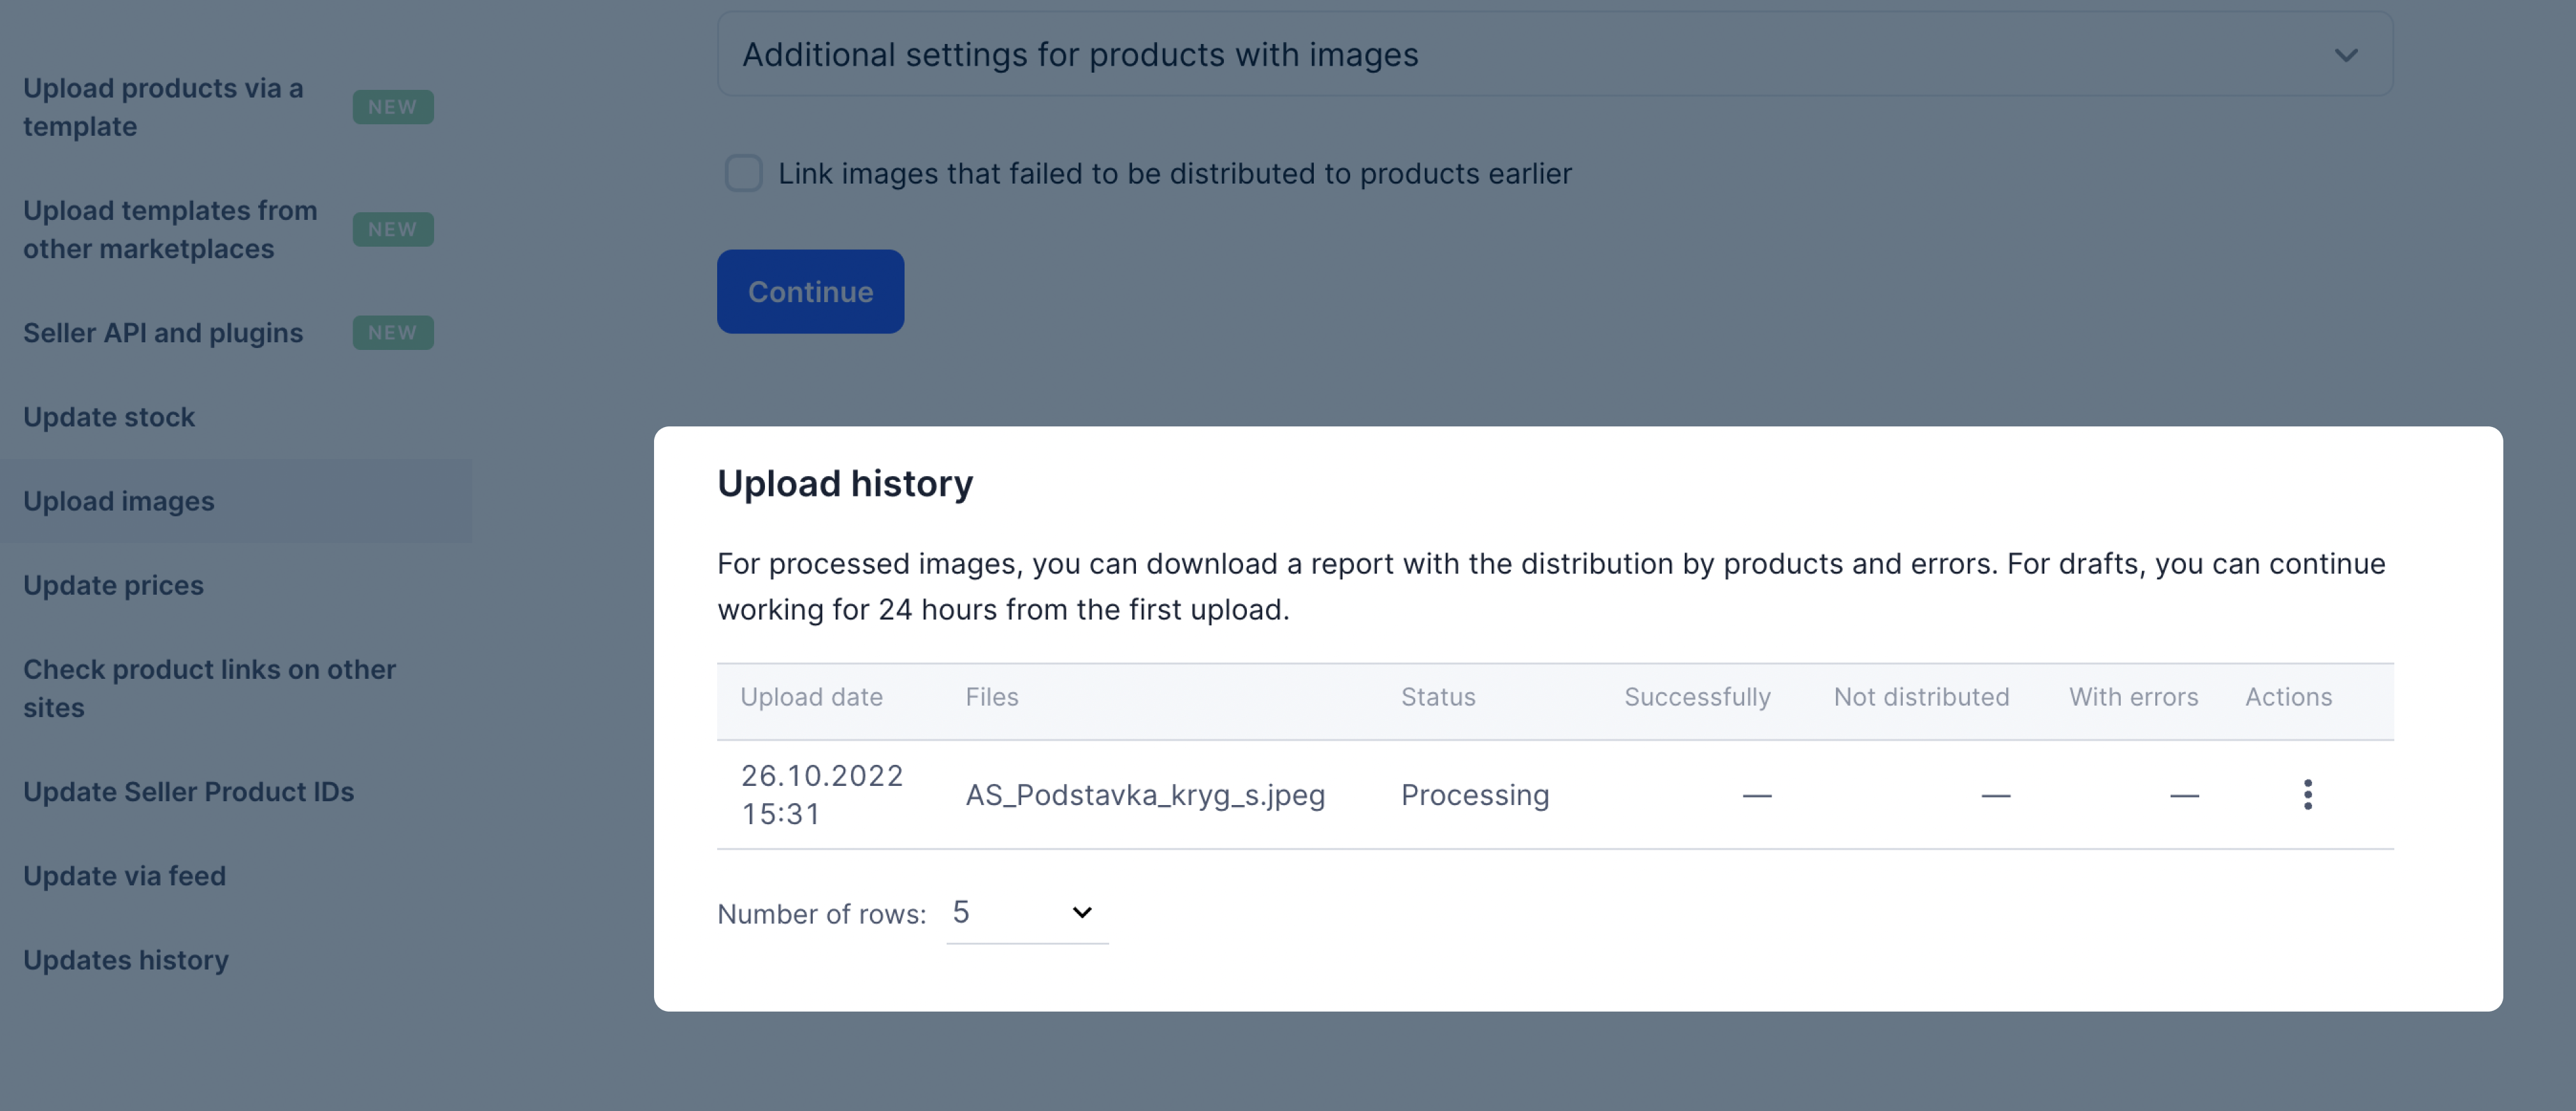Open Upload products via a template
Screen dimensions: 2576x1111
[x=163, y=107]
